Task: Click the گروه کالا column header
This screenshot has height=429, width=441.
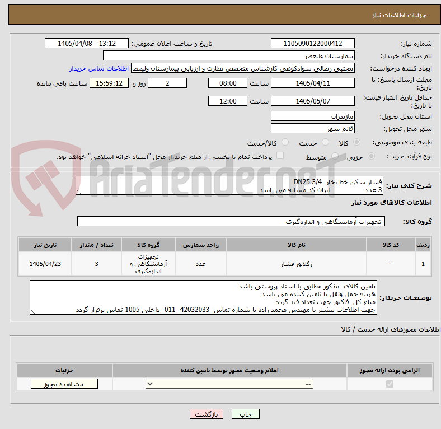Action: point(148,245)
